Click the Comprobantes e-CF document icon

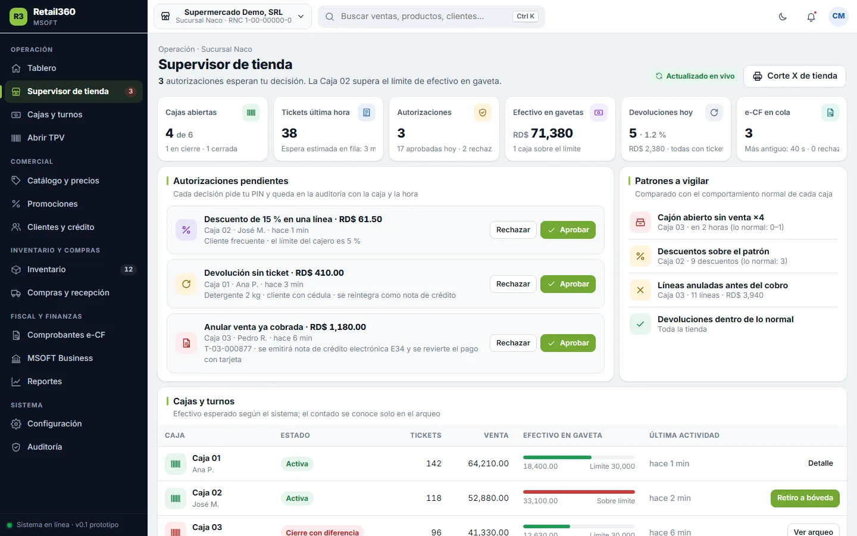(16, 335)
